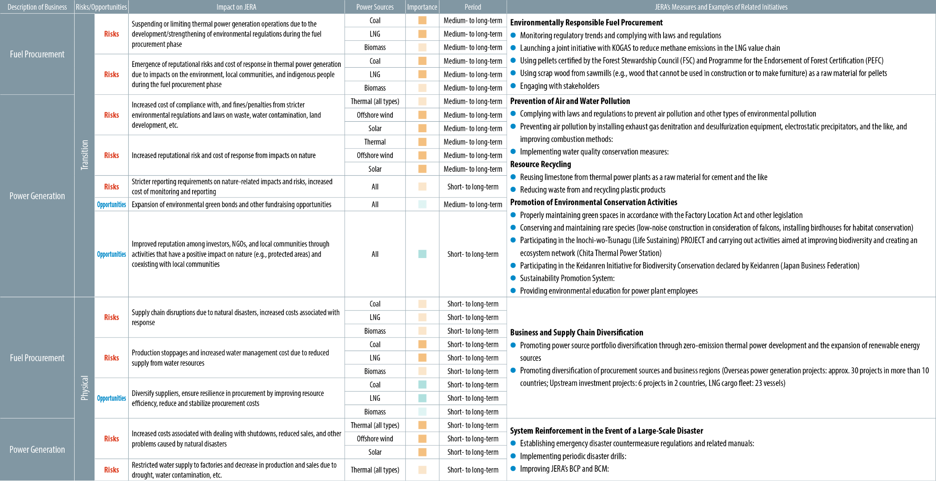The width and height of the screenshot is (936, 481).
Task: Click the 'Environmentally Responsible Fuel Procurement' heading
Action: pyautogui.click(x=586, y=23)
